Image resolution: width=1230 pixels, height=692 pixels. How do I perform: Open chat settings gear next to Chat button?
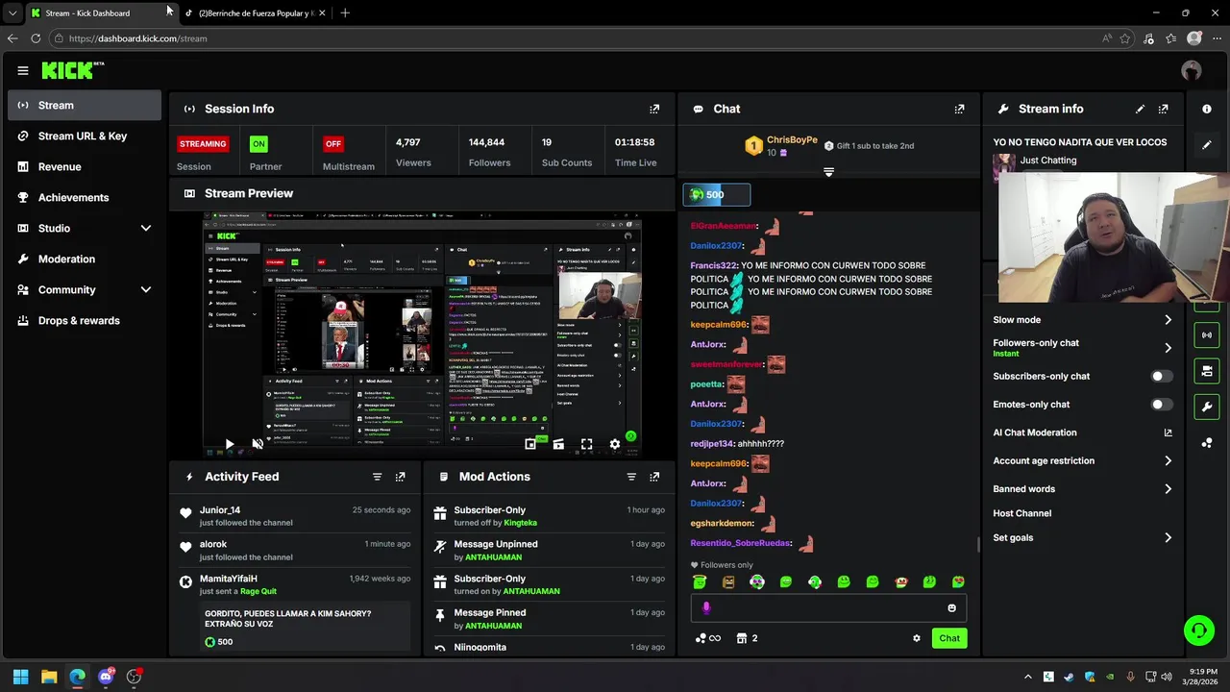click(916, 638)
